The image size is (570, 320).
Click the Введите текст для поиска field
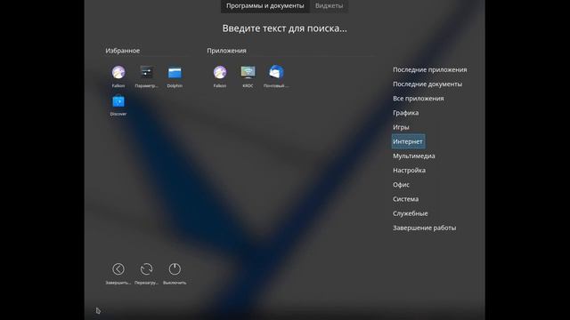(285, 28)
